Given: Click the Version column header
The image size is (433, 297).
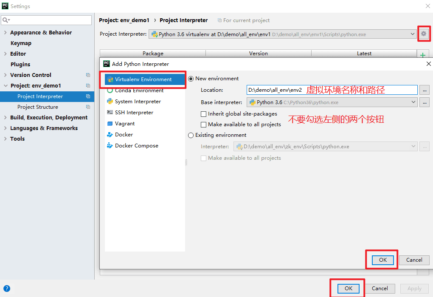Looking at the screenshot, I should [259, 53].
